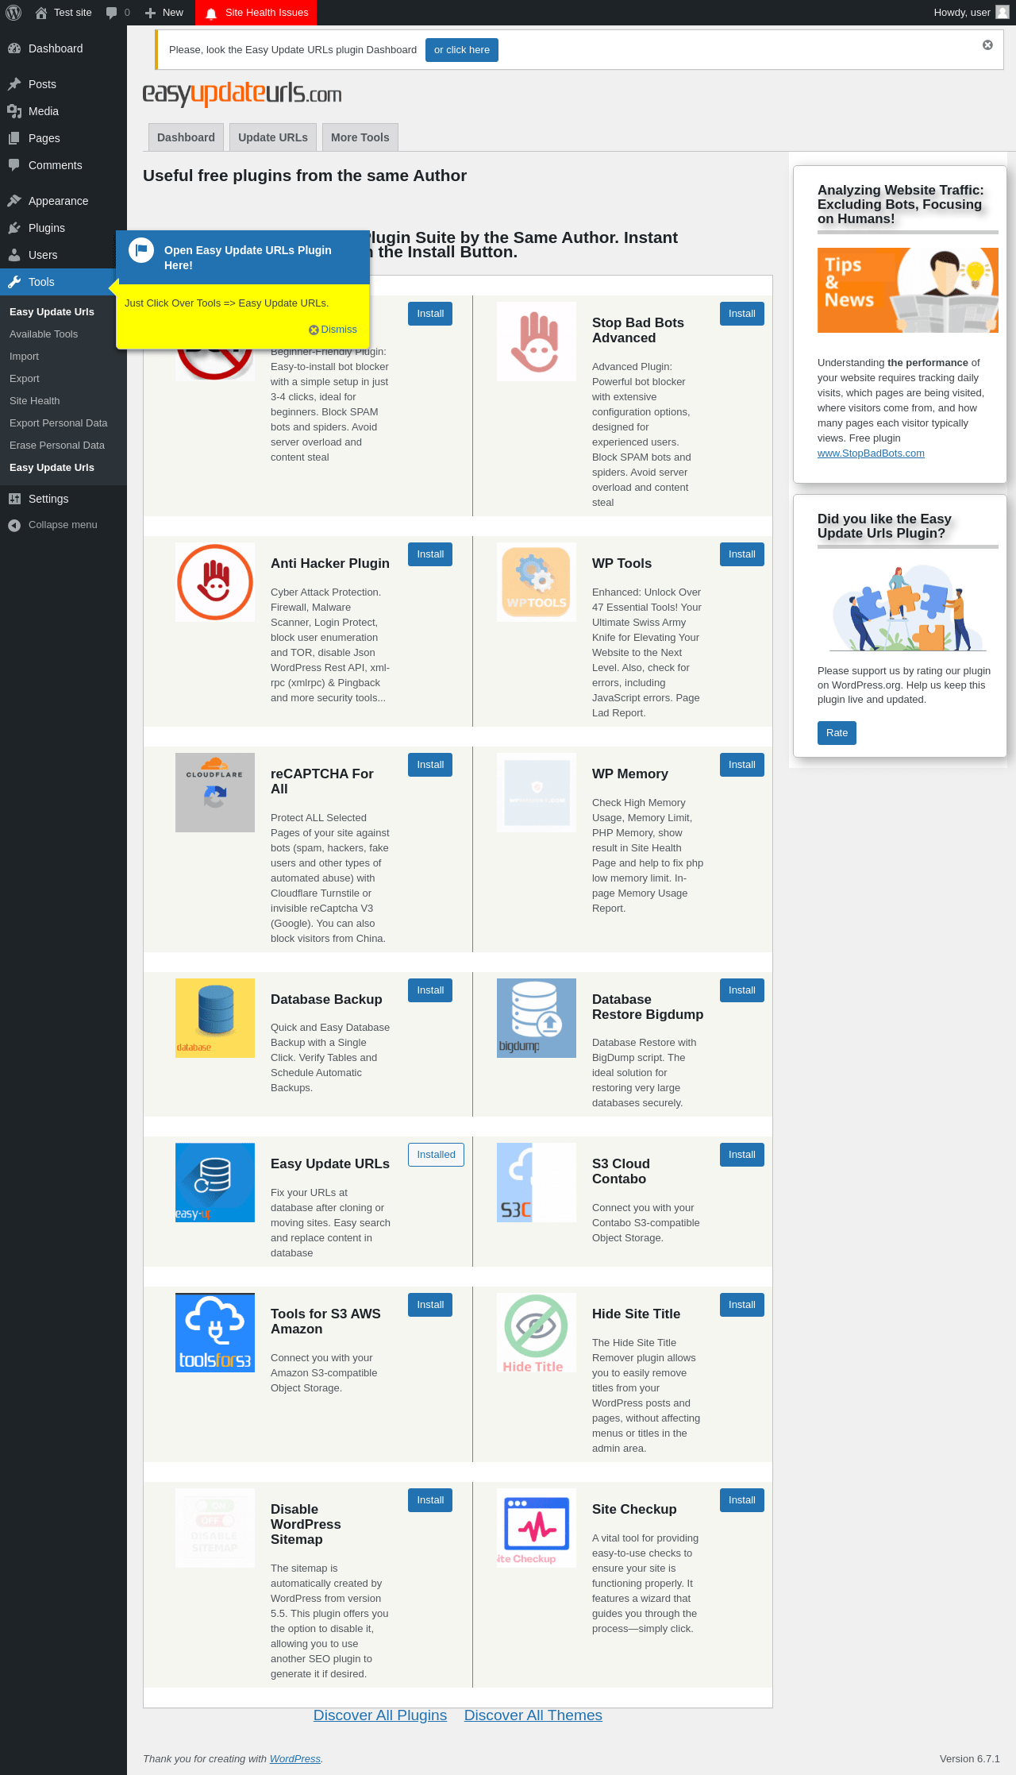Click the Pages sidebar icon
The width and height of the screenshot is (1016, 1775).
[x=14, y=138]
